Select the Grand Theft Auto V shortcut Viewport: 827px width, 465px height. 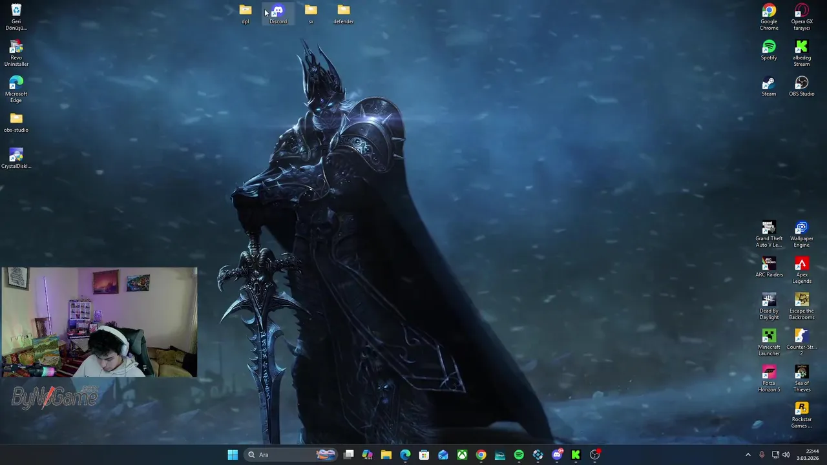point(769,234)
